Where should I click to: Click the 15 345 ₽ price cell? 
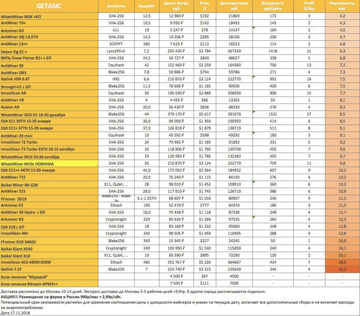[176, 241]
